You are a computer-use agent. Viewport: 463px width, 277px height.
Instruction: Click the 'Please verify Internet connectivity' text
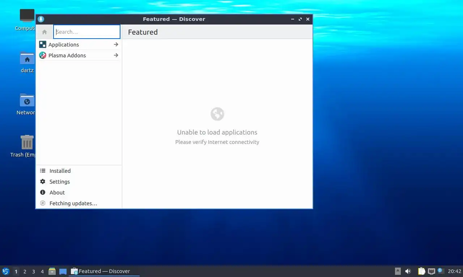[x=217, y=142]
